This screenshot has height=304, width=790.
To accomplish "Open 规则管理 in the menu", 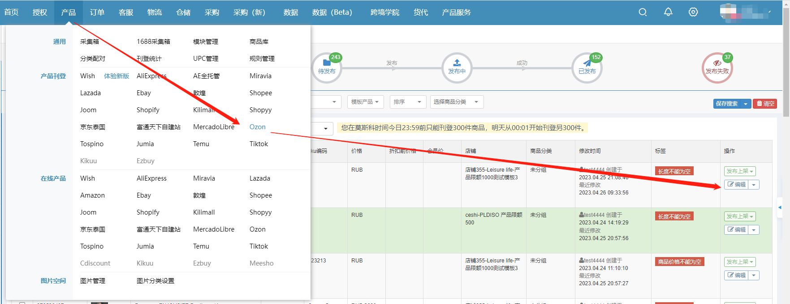I will tap(262, 59).
